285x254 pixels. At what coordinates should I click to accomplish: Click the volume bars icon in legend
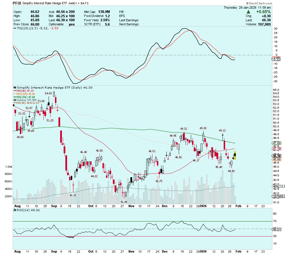pos(15,100)
